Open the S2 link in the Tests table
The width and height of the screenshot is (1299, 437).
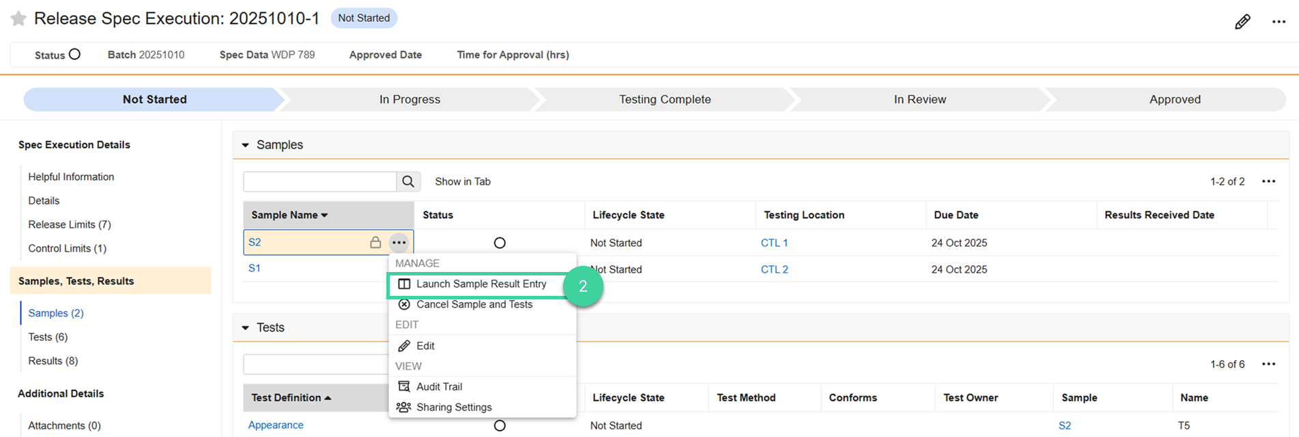point(1065,425)
